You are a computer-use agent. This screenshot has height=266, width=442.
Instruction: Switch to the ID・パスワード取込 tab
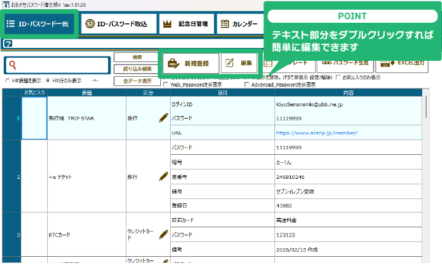[118, 24]
